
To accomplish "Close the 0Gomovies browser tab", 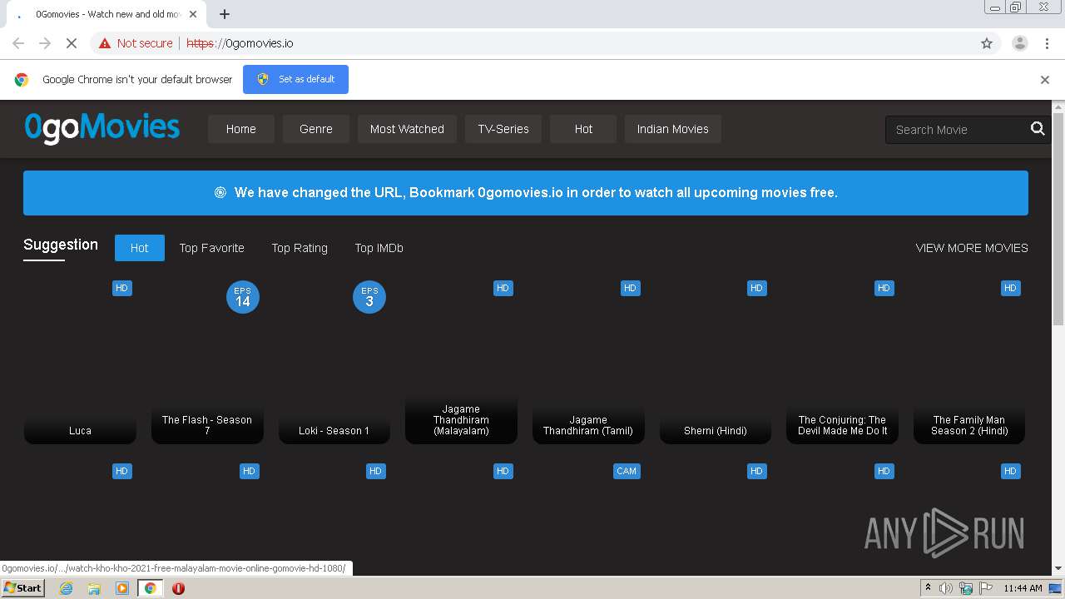I will [x=193, y=14].
